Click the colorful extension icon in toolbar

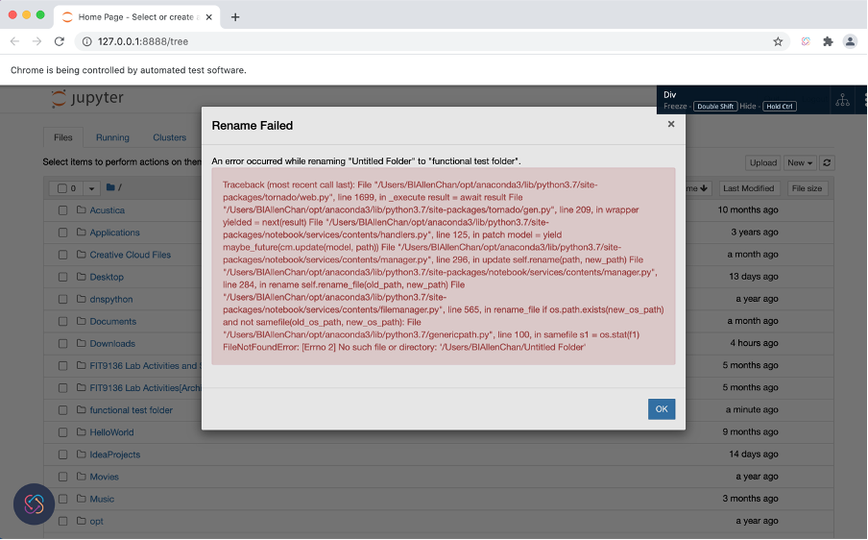[806, 41]
